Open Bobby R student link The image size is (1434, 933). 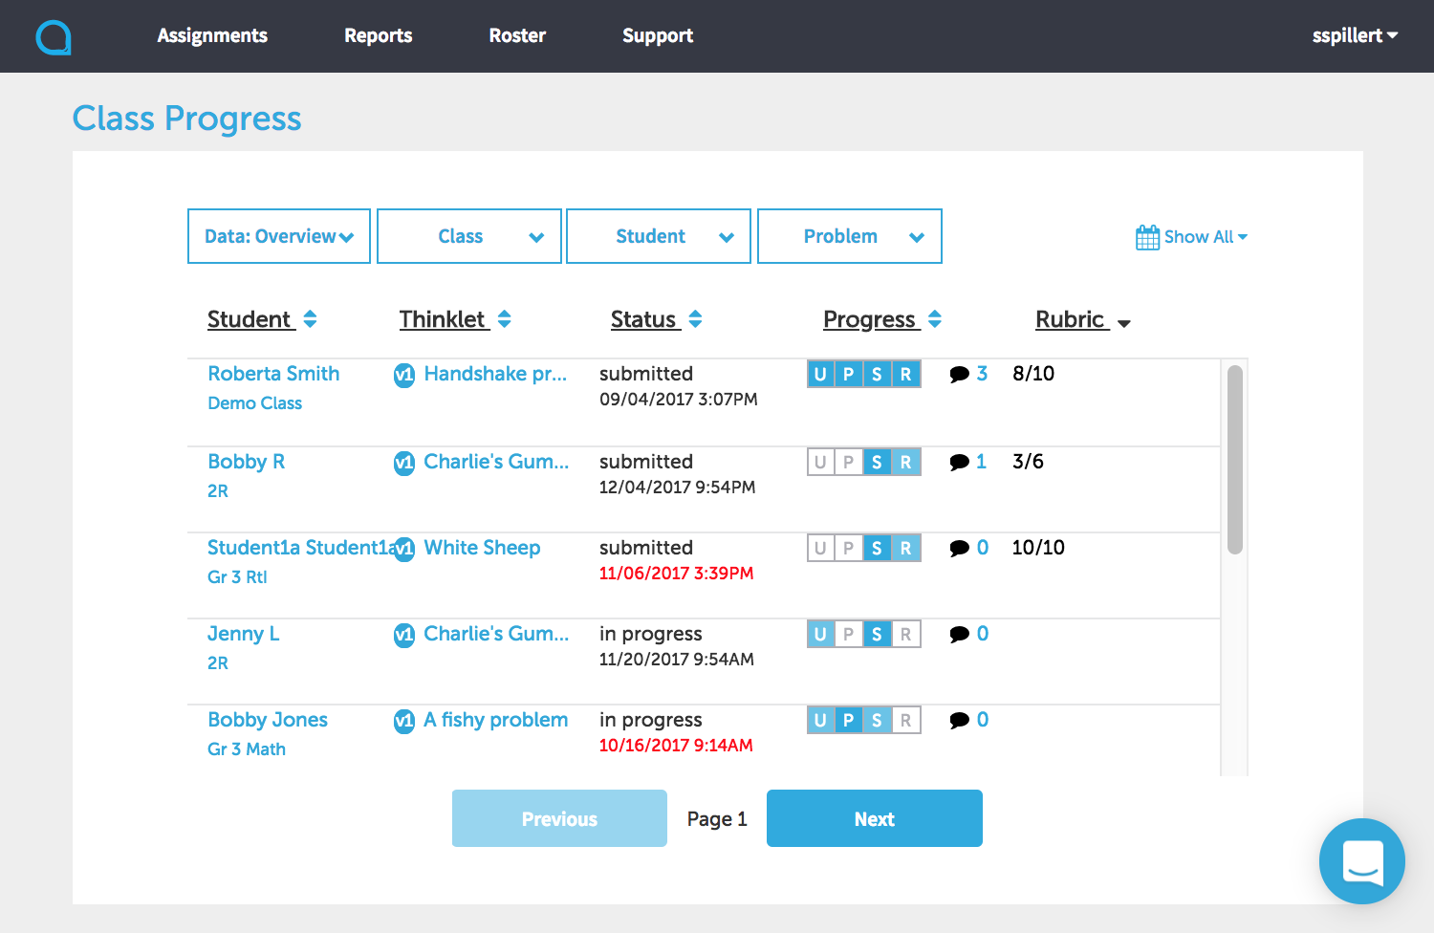[247, 462]
